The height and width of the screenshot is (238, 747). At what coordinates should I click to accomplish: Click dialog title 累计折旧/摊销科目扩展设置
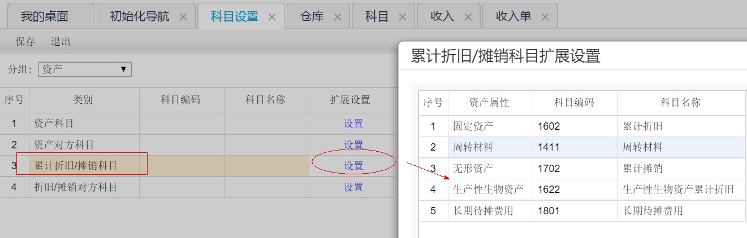click(x=505, y=56)
